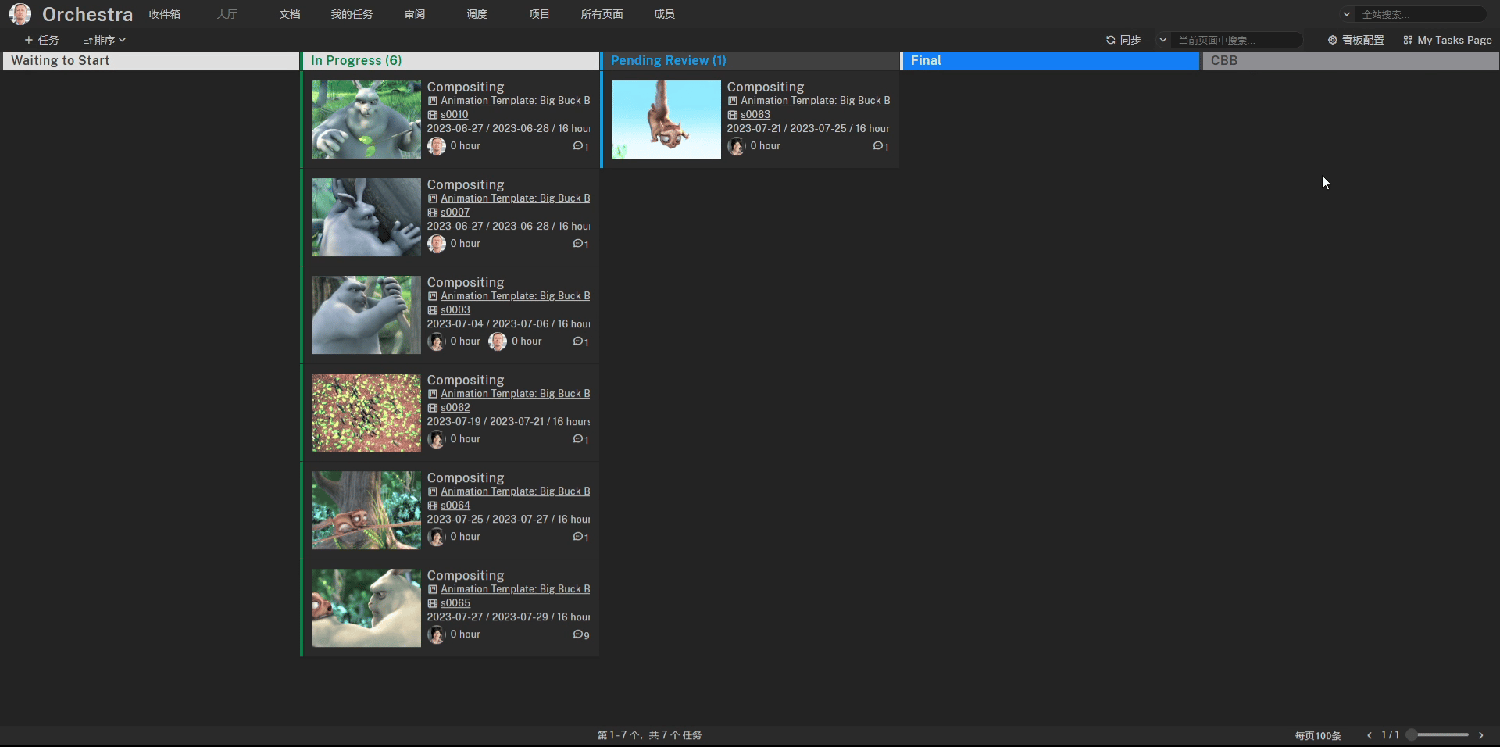1500x747 pixels.
Task: Expand the page search filter dropdown
Action: tap(1162, 40)
